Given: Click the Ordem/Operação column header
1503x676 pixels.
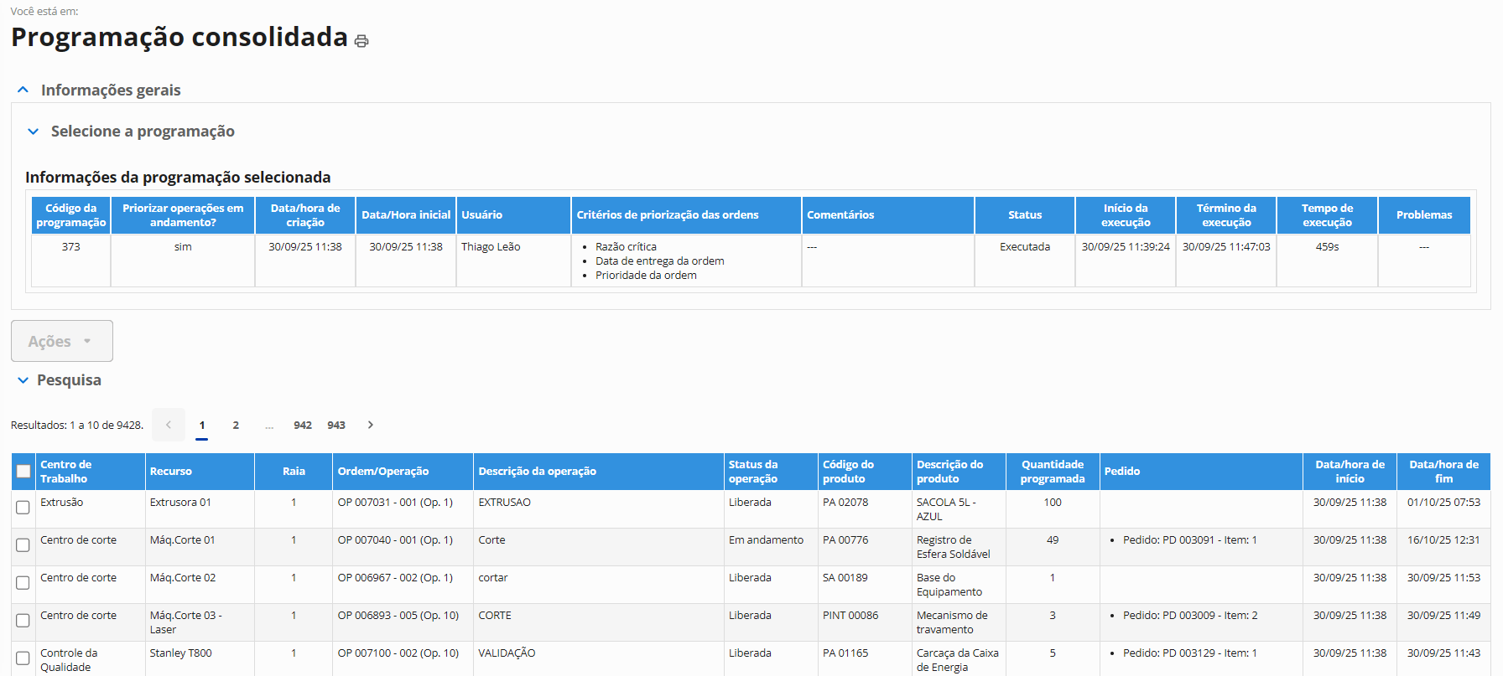Looking at the screenshot, I should [383, 472].
